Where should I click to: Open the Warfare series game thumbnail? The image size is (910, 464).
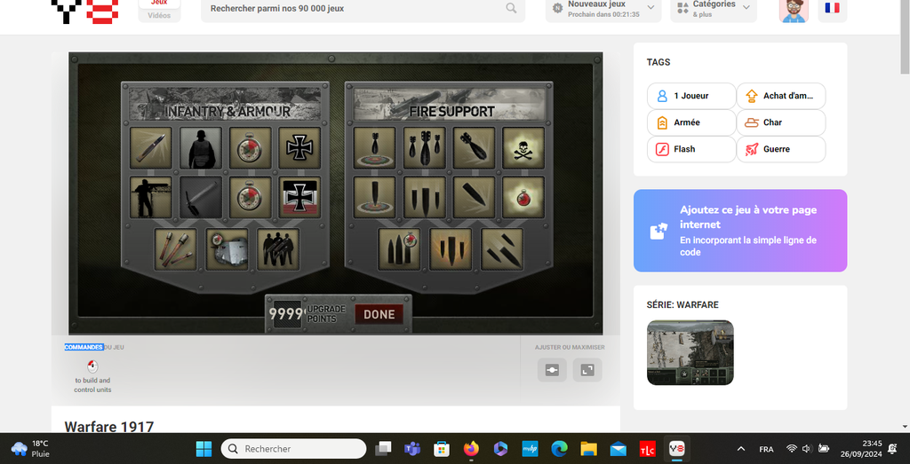pyautogui.click(x=690, y=352)
